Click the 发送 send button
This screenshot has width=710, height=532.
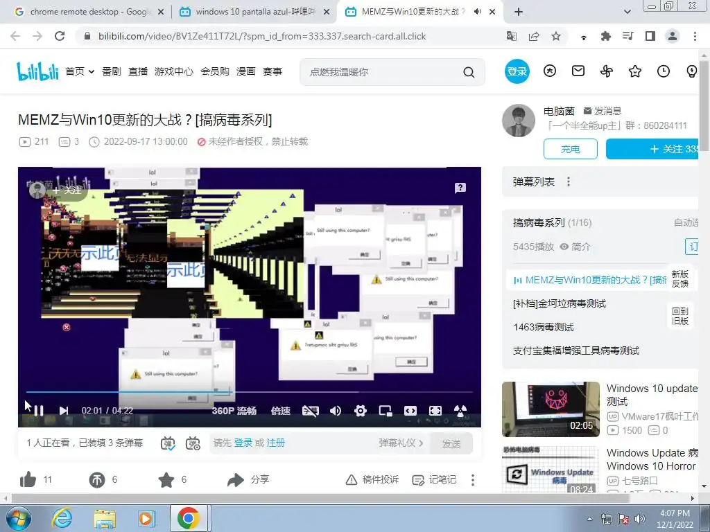pos(451,443)
